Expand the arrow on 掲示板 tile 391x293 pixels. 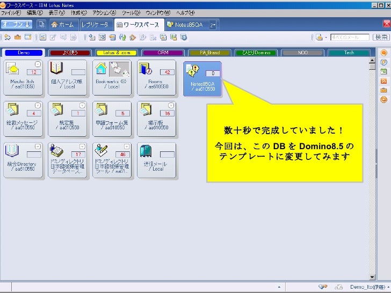(171, 106)
